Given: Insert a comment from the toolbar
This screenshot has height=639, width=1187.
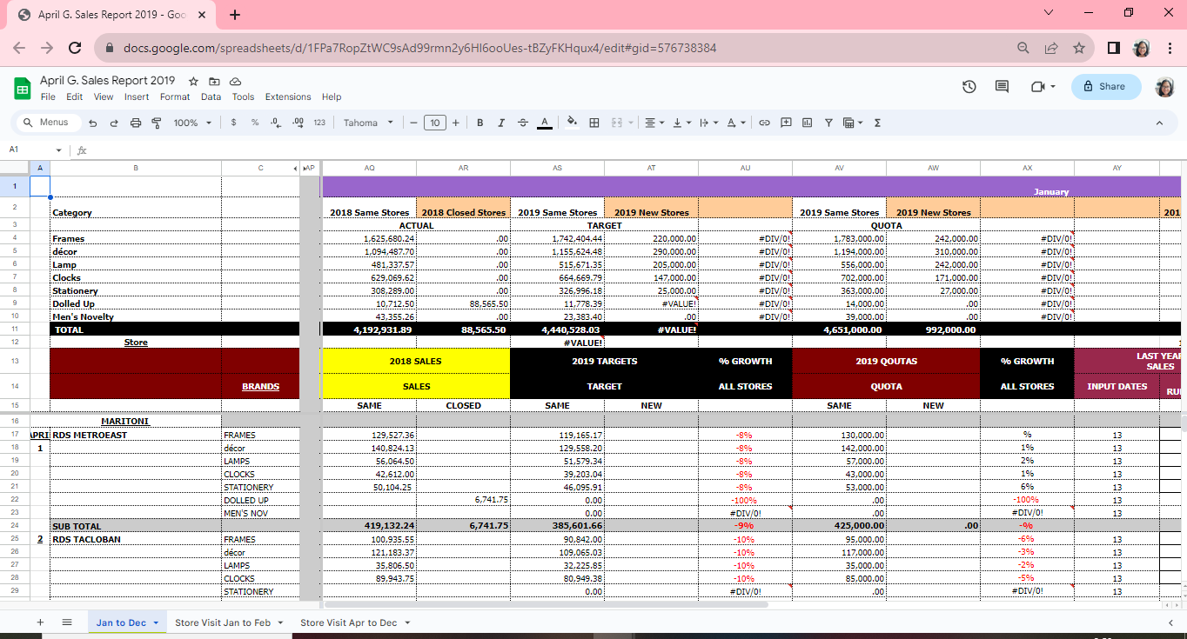Looking at the screenshot, I should [x=786, y=123].
